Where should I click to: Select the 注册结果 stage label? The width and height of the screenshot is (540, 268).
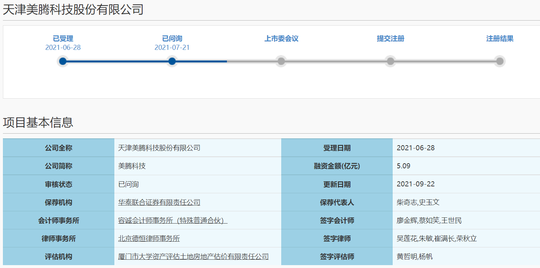pyautogui.click(x=500, y=39)
